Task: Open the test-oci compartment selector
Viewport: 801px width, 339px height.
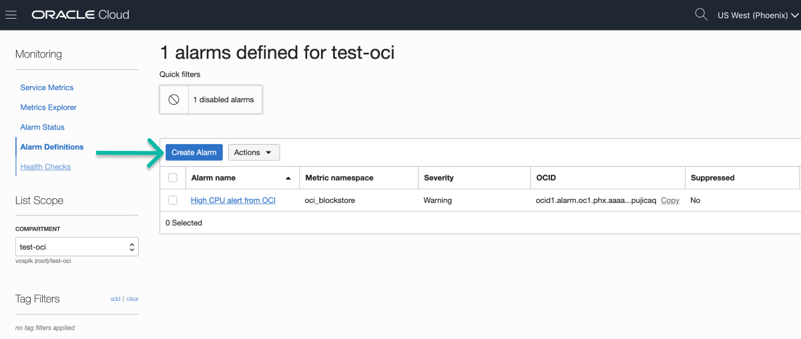Action: click(x=77, y=247)
